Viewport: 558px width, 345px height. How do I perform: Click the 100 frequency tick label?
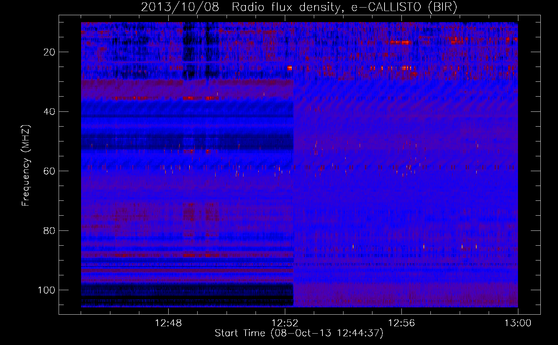(47, 290)
